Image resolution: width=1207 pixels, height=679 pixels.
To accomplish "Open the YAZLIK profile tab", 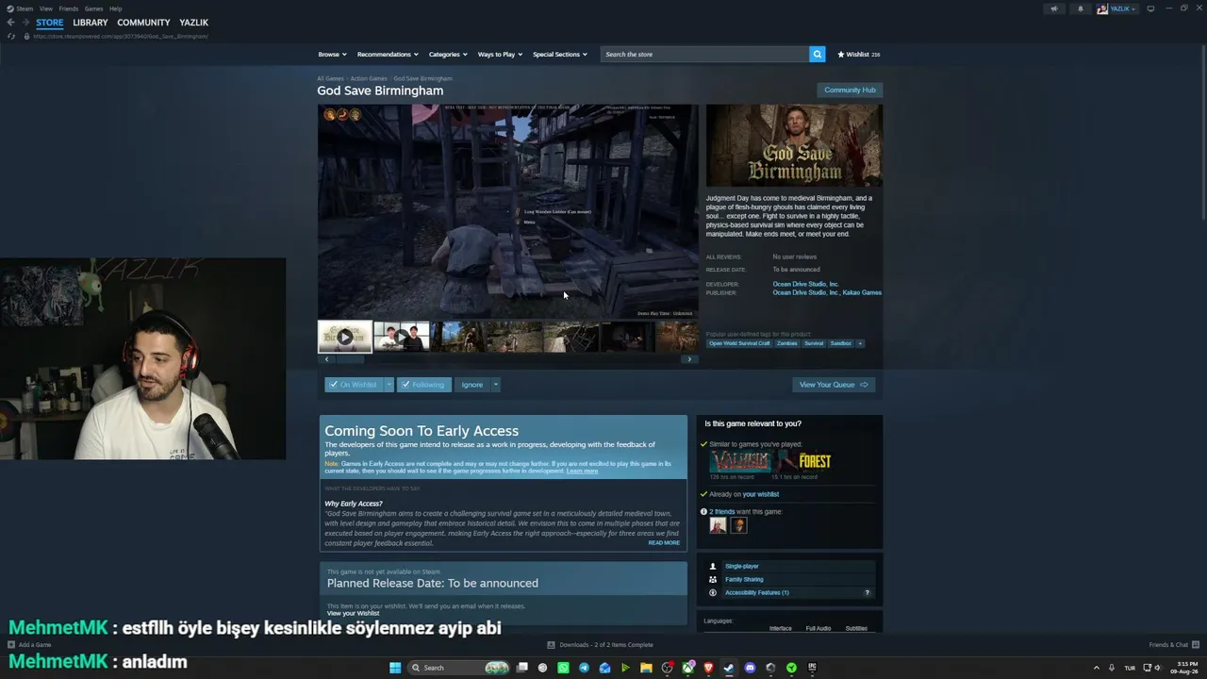I will click(194, 23).
